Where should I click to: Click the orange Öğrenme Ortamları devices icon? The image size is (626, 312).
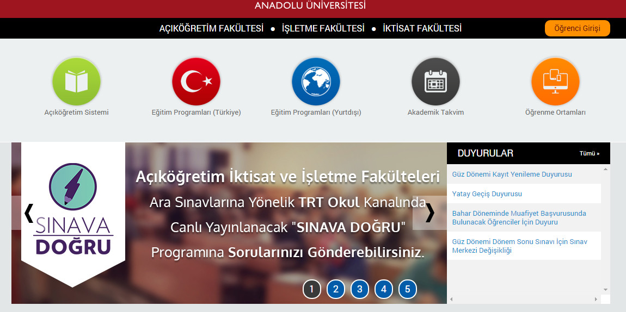555,82
